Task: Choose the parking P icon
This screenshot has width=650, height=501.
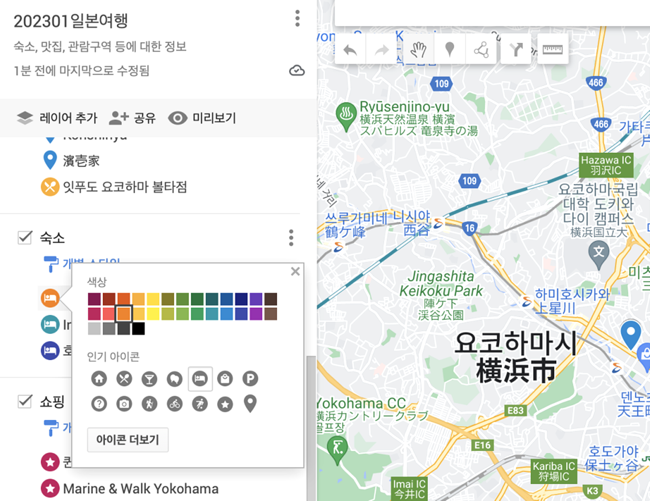Action: tap(250, 379)
